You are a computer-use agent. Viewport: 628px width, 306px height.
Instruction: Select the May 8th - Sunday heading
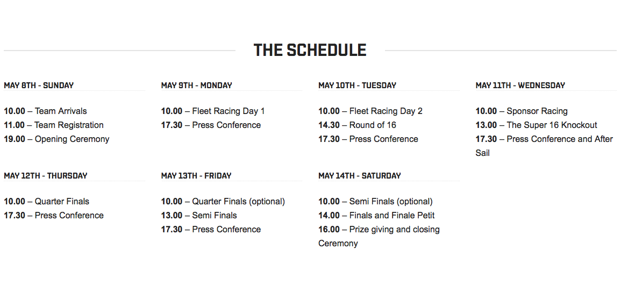pyautogui.click(x=39, y=86)
